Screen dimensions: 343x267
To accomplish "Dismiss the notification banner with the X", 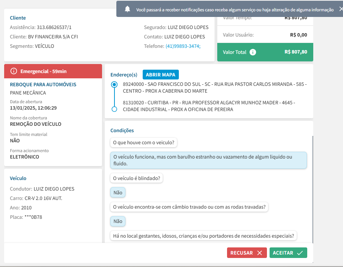I will point(341,9).
